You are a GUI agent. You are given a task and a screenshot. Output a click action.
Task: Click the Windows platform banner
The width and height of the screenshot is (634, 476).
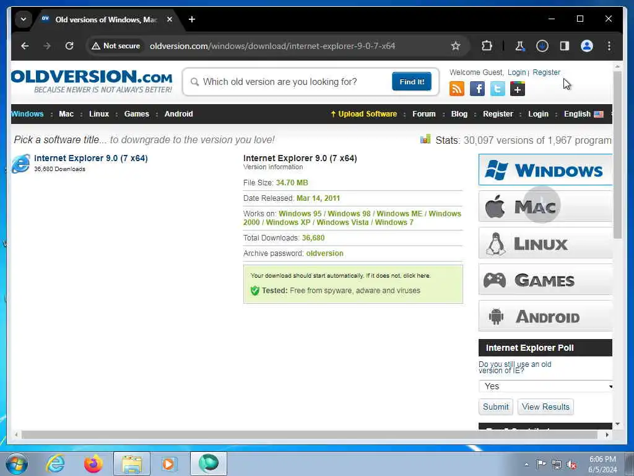pyautogui.click(x=545, y=170)
